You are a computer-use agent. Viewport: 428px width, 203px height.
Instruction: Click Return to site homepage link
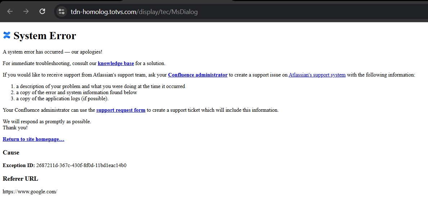(33, 139)
